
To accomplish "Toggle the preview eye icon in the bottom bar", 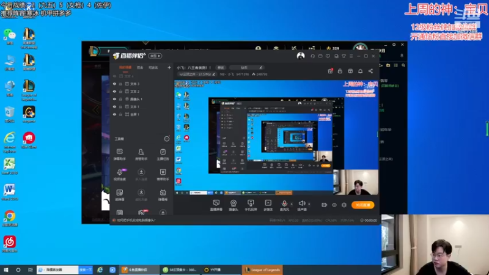I will 334,205.
